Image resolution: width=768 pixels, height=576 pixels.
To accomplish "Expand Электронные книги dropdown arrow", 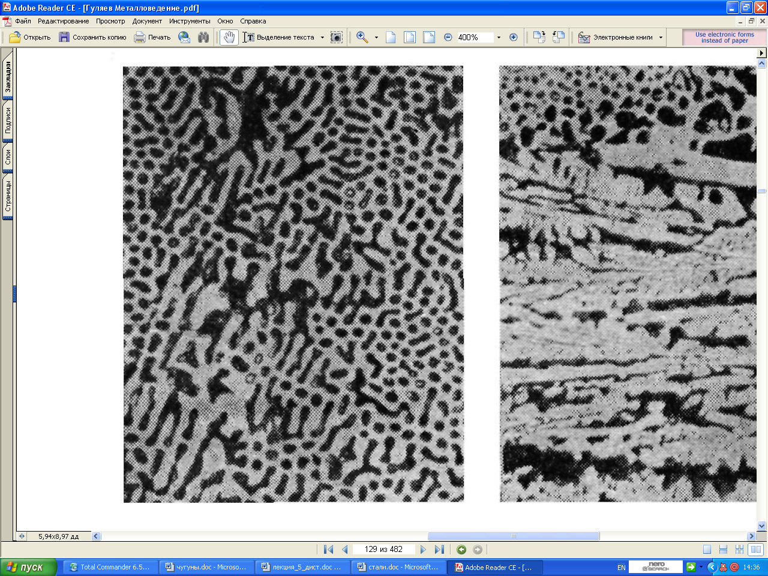I will click(x=661, y=37).
